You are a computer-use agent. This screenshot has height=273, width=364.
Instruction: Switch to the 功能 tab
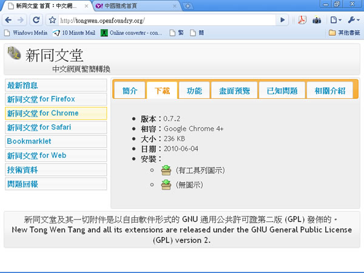point(194,90)
